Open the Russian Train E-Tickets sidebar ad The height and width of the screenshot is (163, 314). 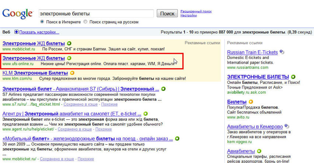tap(252, 52)
